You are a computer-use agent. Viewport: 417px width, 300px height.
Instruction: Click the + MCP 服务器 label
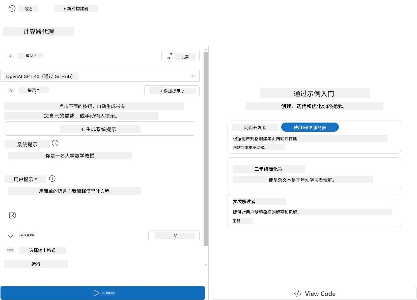tap(27, 235)
